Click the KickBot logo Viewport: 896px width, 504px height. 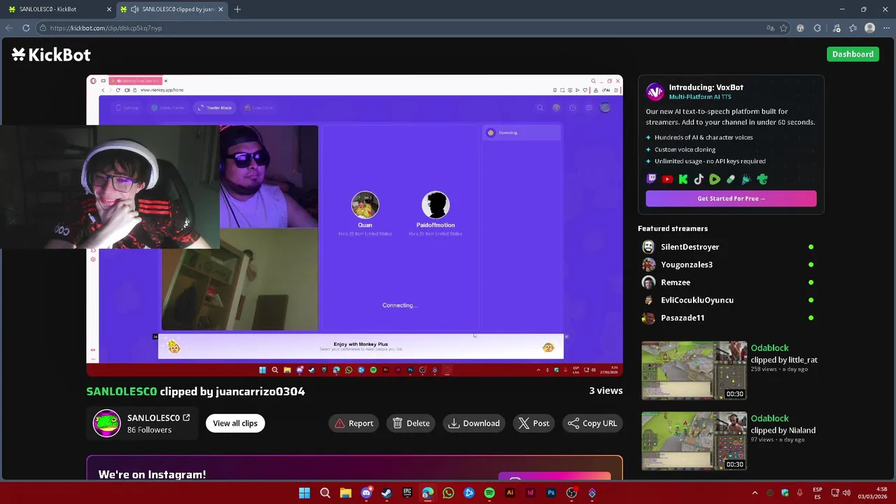click(51, 55)
